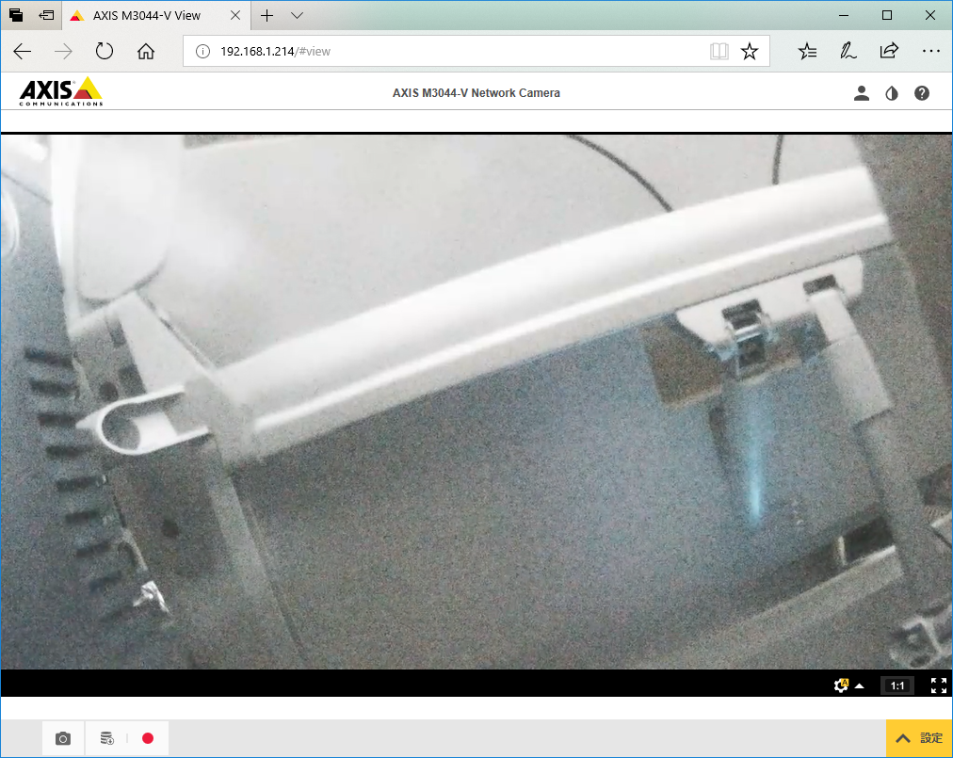Close the AXIS M3044-V View tab

pyautogui.click(x=235, y=15)
